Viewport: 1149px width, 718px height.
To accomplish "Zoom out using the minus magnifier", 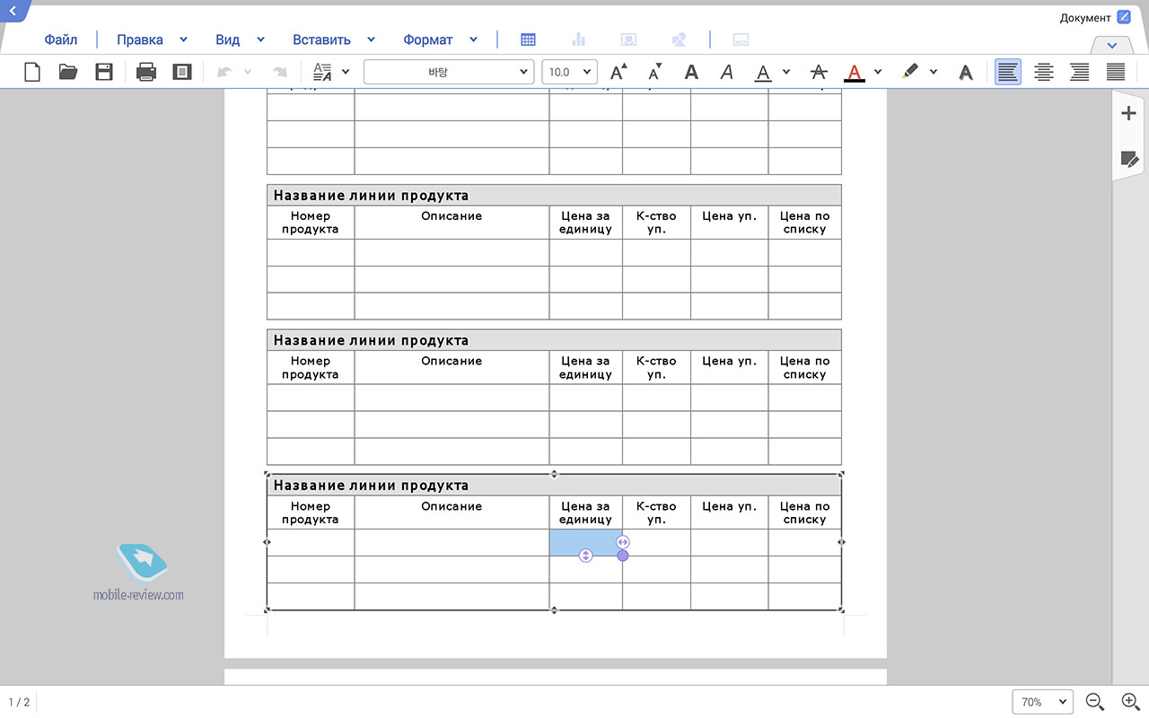I will click(x=1094, y=702).
